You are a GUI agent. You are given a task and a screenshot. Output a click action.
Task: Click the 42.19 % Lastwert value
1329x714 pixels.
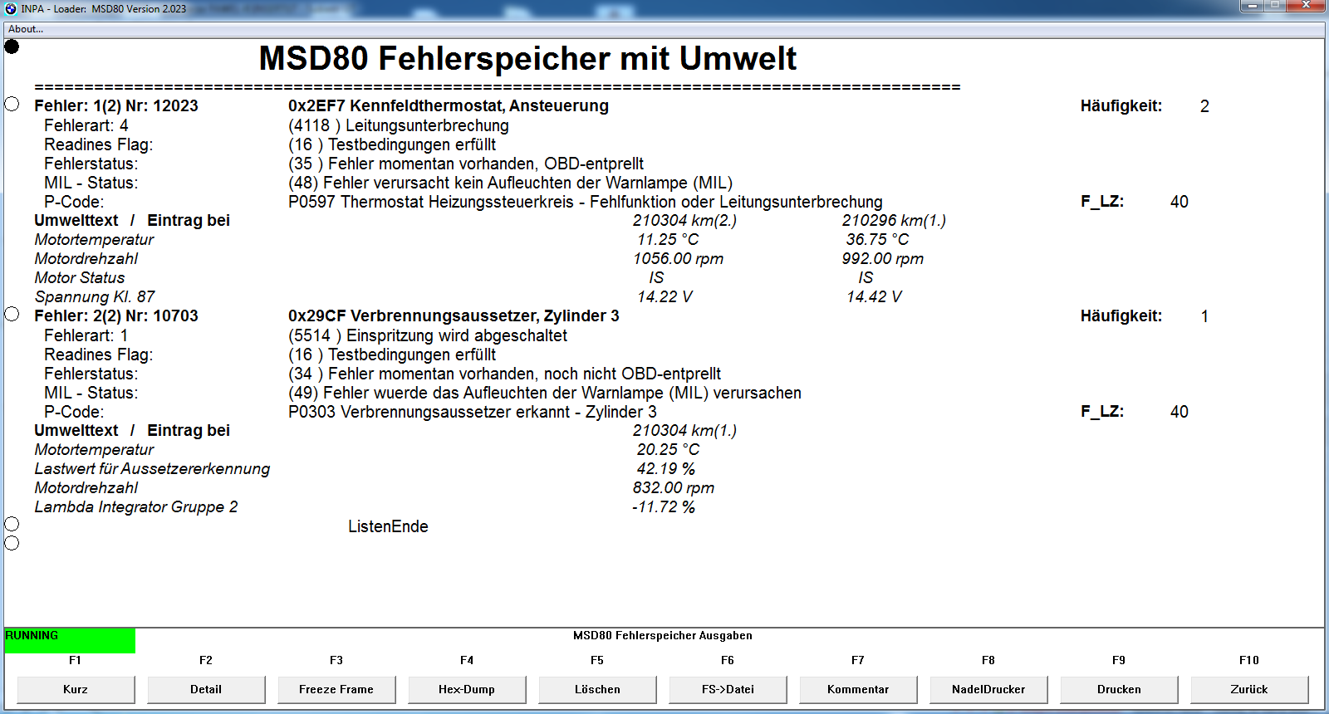(x=666, y=468)
